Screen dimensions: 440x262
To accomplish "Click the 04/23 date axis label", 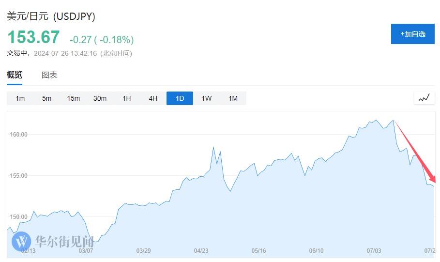I will click(201, 250).
